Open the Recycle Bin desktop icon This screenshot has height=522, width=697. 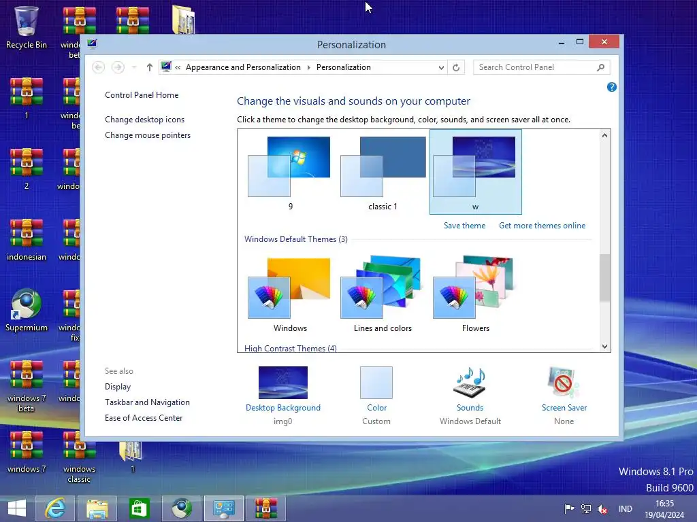click(x=27, y=27)
